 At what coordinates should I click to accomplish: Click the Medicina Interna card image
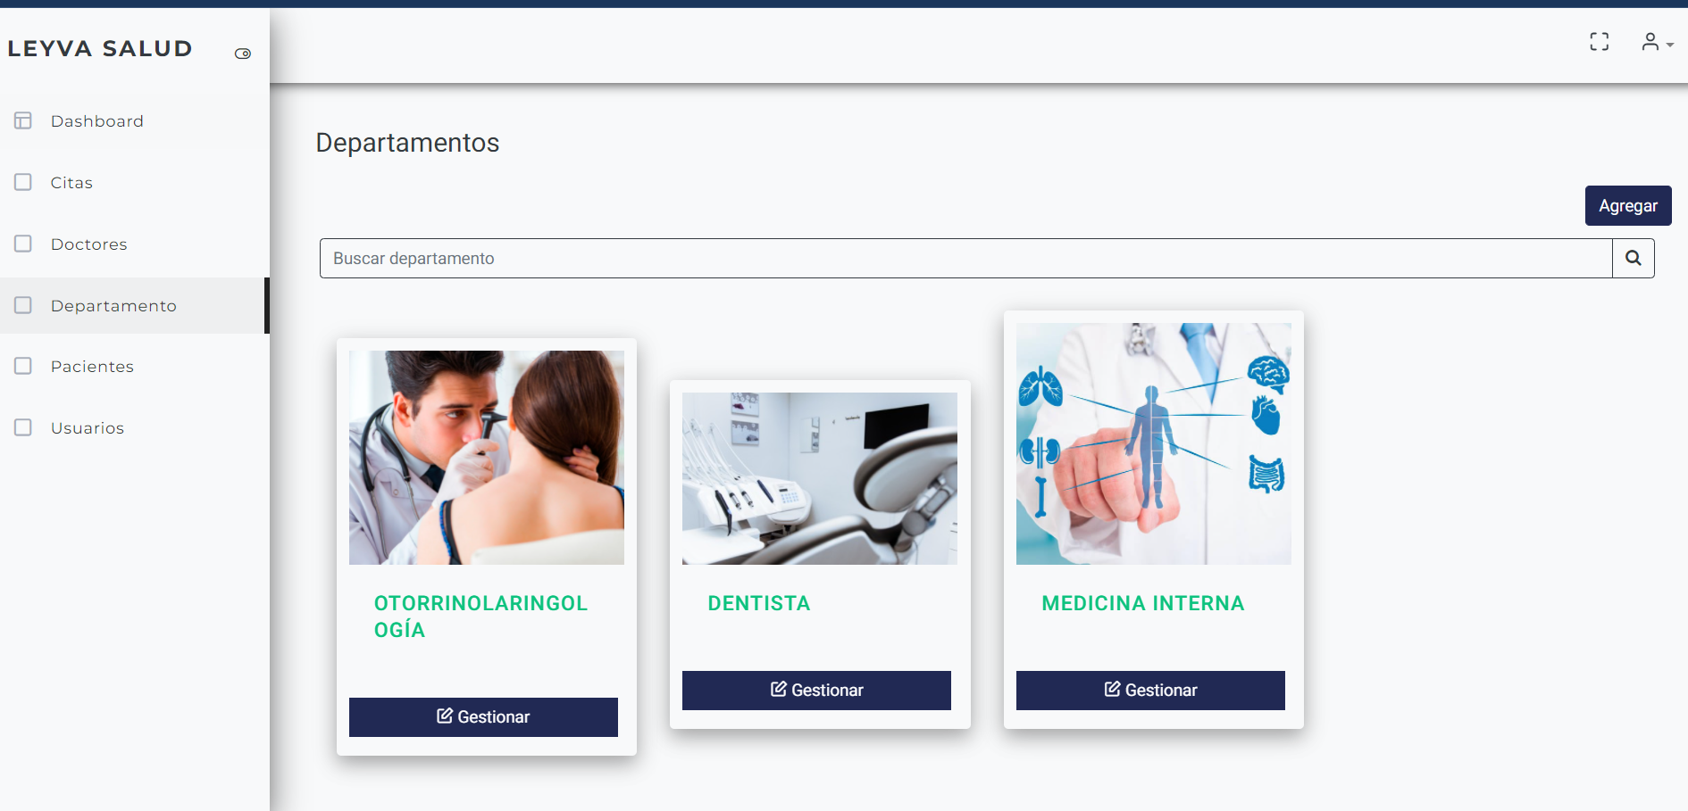pyautogui.click(x=1154, y=443)
